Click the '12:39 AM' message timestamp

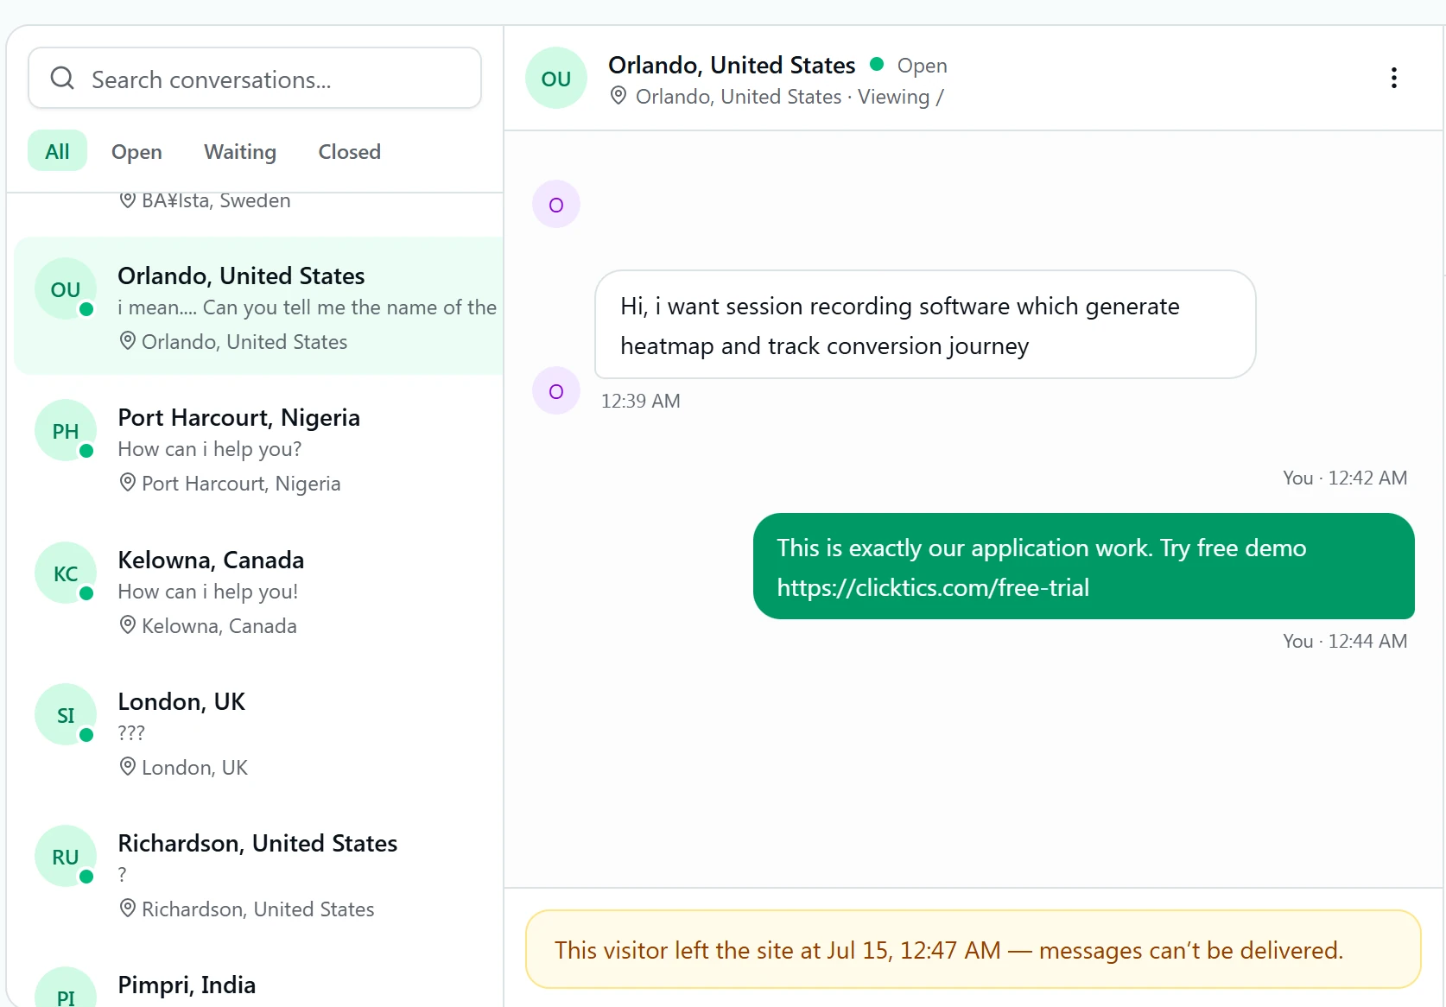[641, 401]
